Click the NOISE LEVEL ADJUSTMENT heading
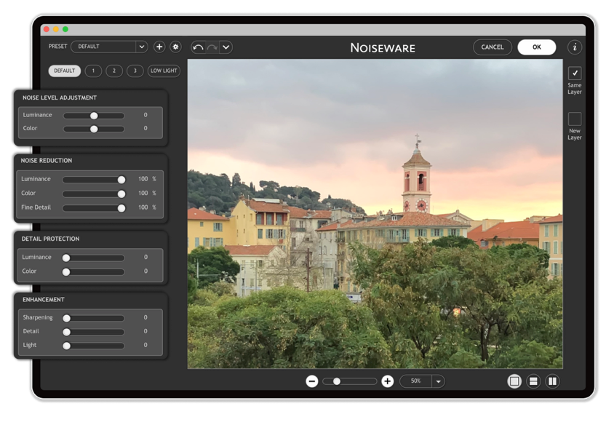 pyautogui.click(x=60, y=98)
